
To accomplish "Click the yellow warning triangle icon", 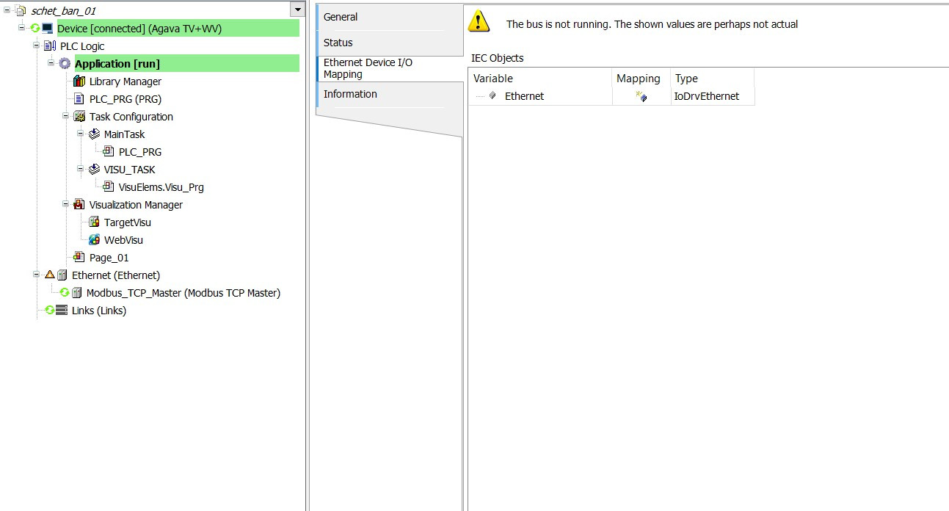I will 479,21.
